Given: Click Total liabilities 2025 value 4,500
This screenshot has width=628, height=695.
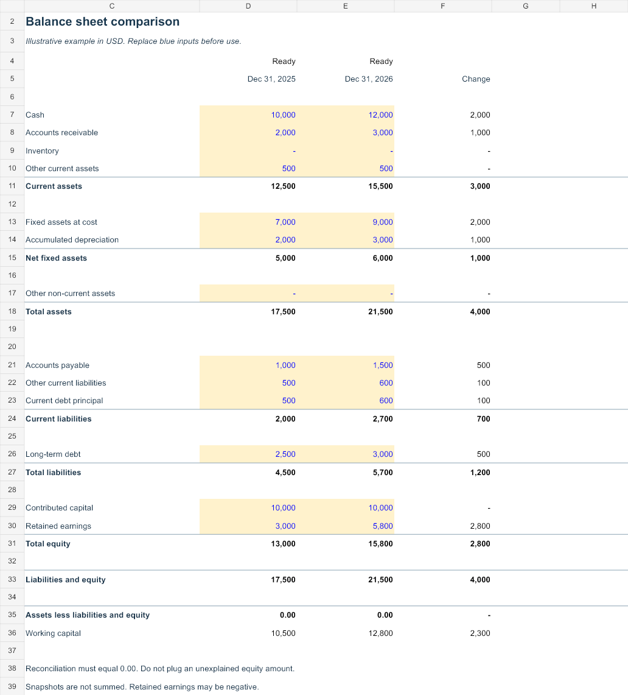Looking at the screenshot, I should tap(285, 473).
